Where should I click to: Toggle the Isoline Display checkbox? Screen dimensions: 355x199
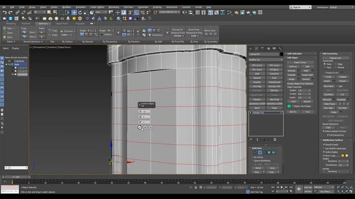(324, 152)
